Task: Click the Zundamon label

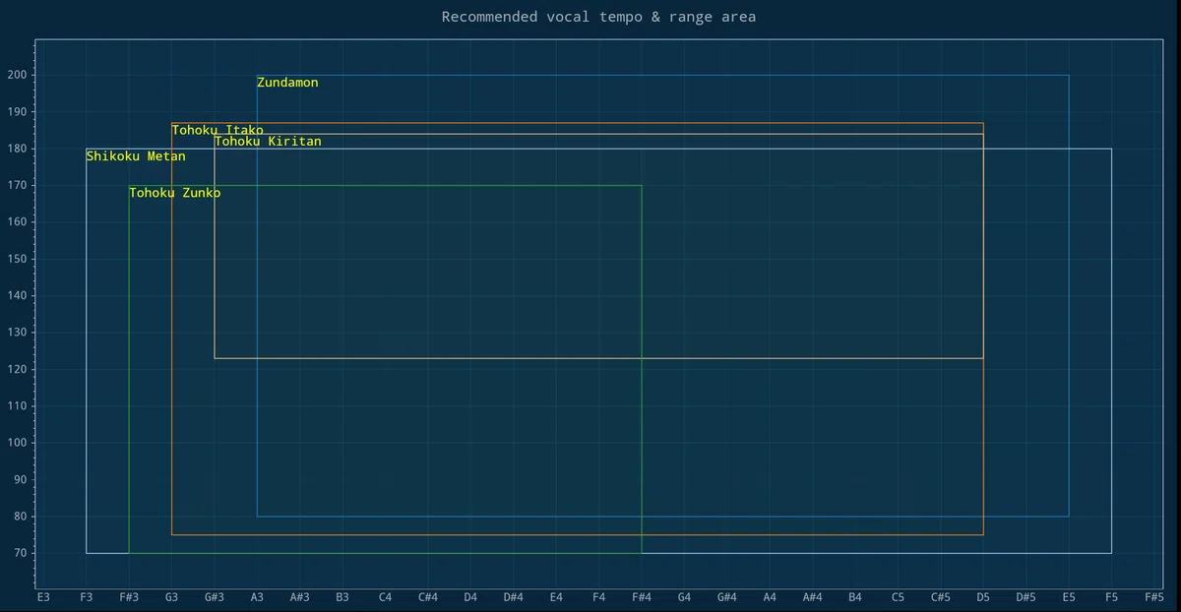Action: [287, 83]
